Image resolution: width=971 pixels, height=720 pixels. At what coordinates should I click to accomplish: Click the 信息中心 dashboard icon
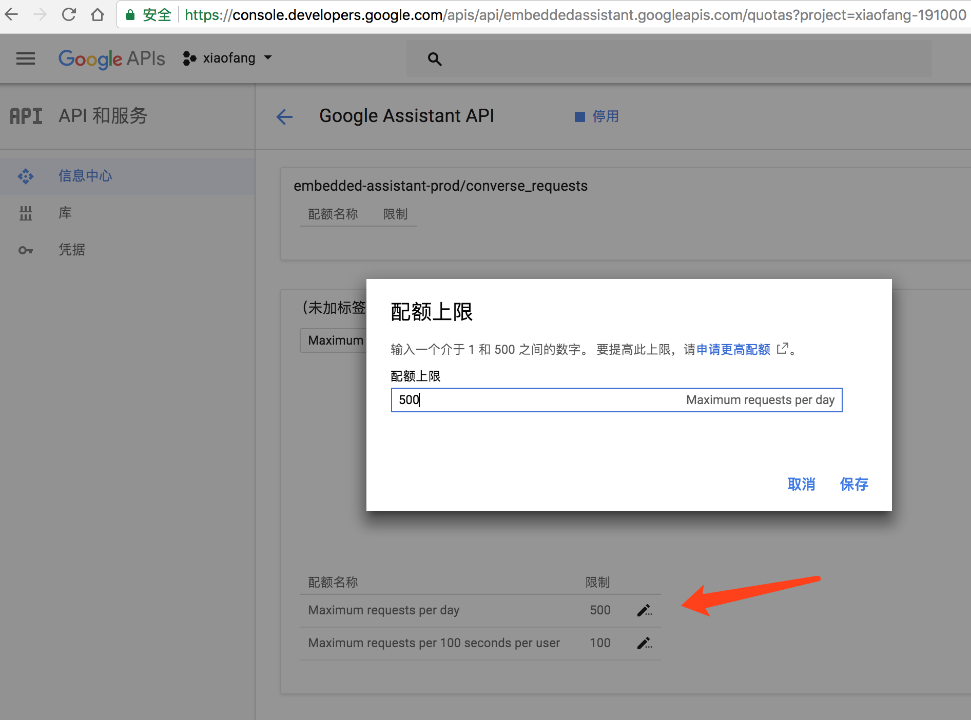click(26, 176)
